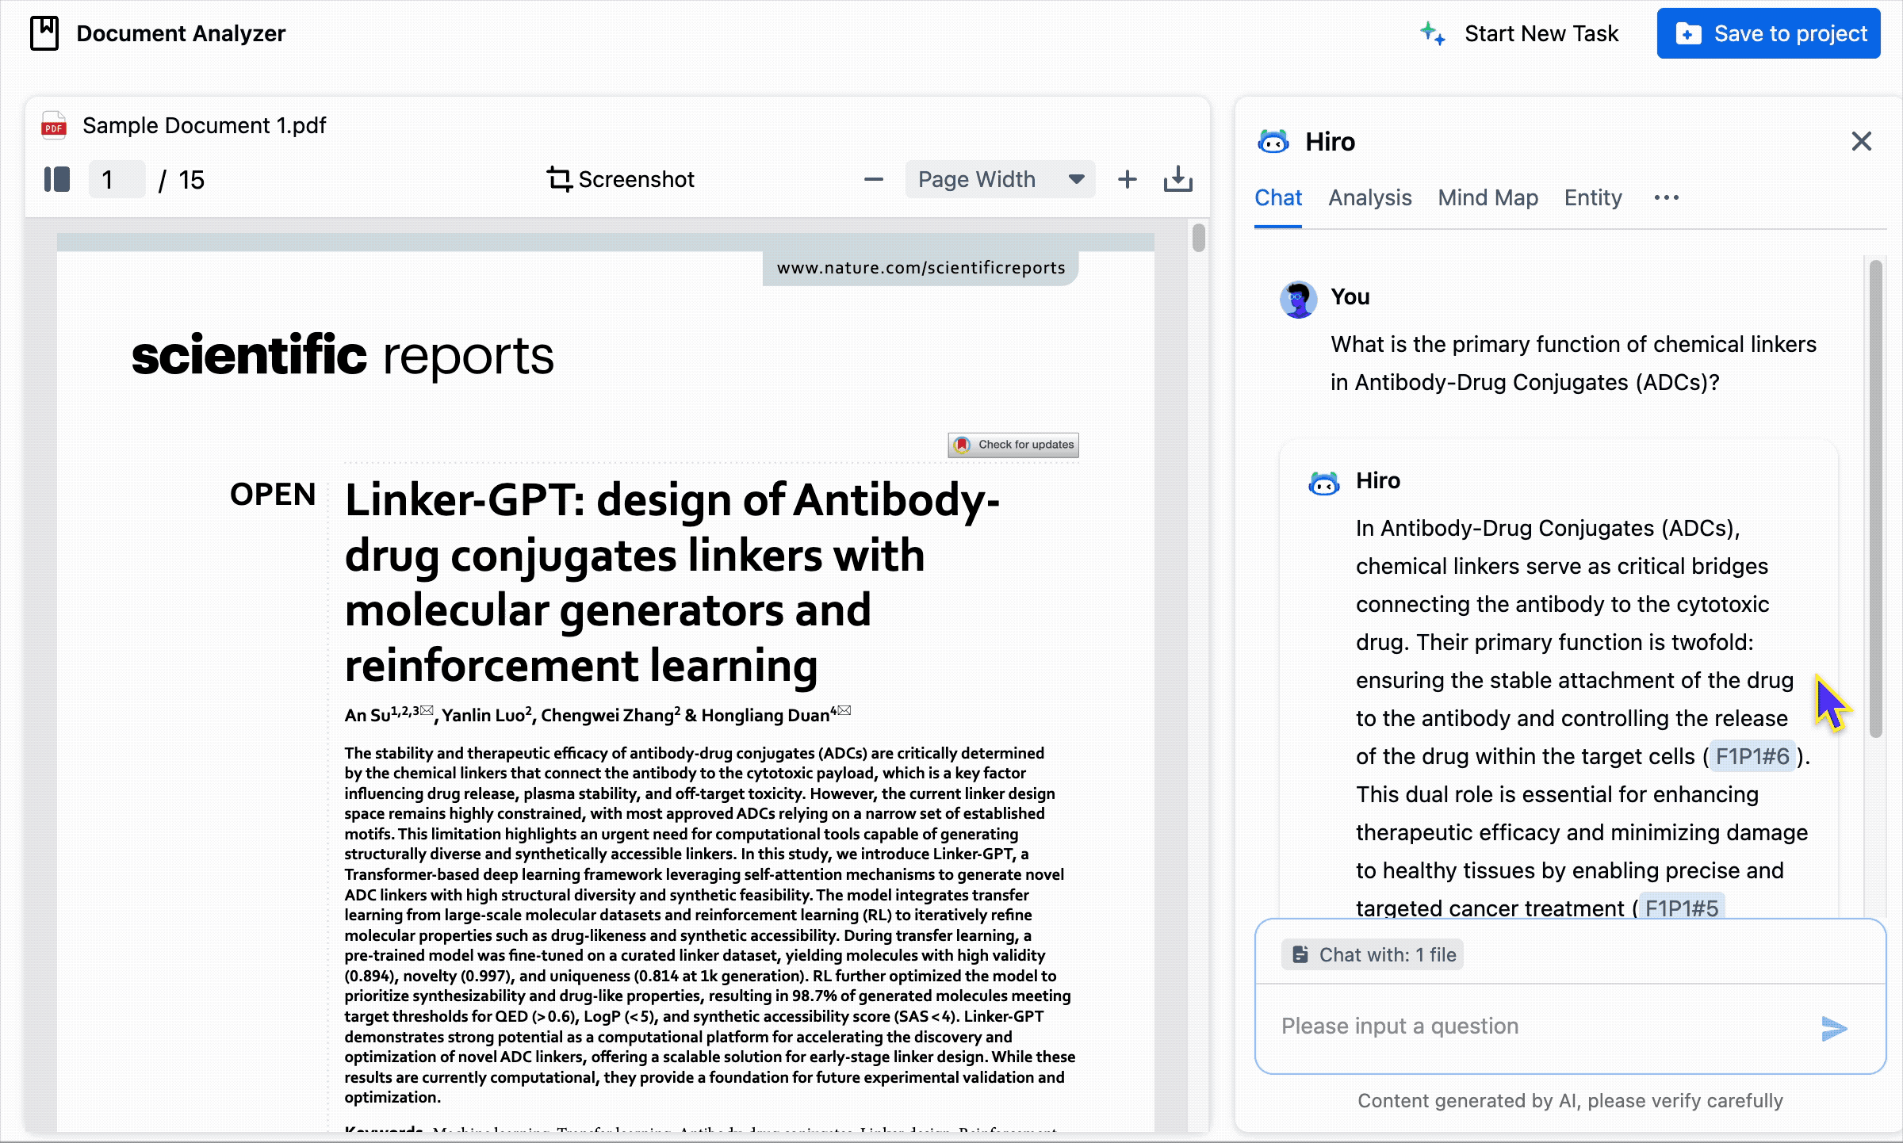Click the chat panel vertical scrollbar

click(1875, 499)
